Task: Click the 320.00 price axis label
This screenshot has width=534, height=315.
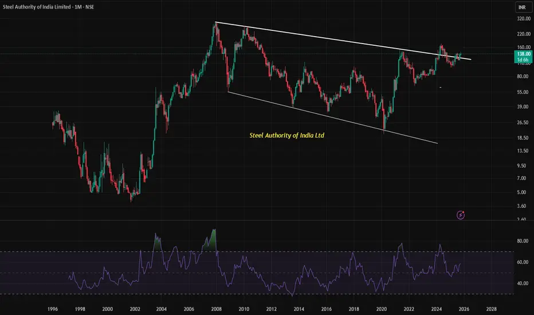Action: pos(524,19)
